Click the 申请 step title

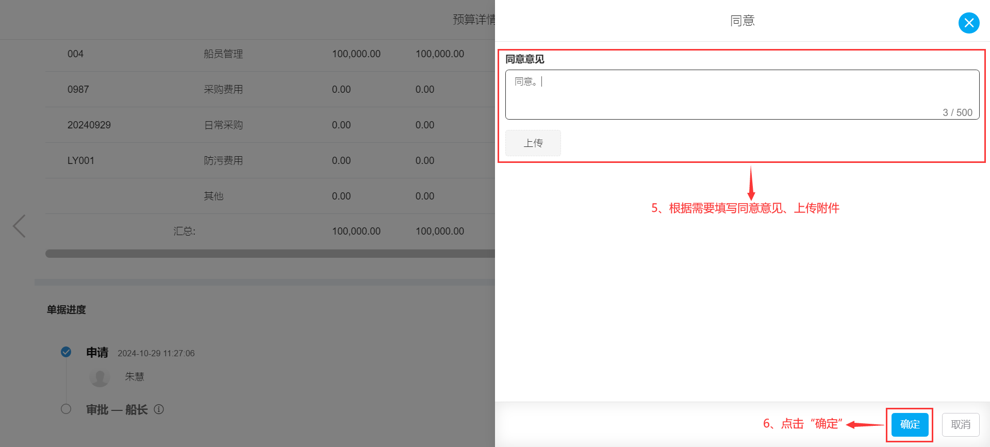(97, 352)
